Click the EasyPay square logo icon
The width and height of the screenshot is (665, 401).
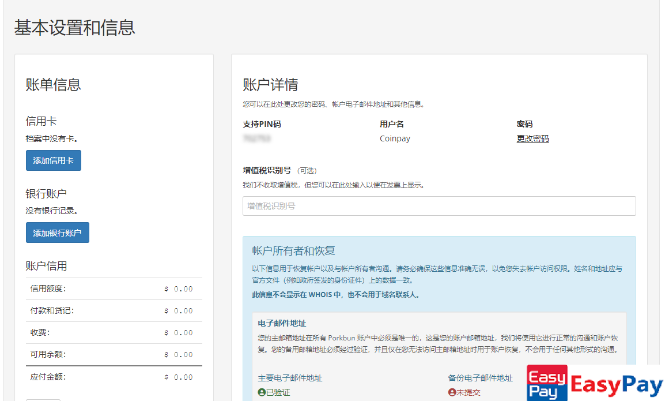point(547,383)
